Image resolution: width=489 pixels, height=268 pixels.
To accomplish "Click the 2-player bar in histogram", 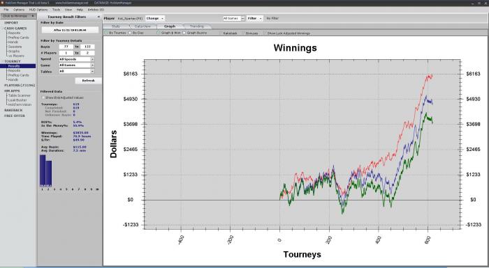I will pos(49,173).
